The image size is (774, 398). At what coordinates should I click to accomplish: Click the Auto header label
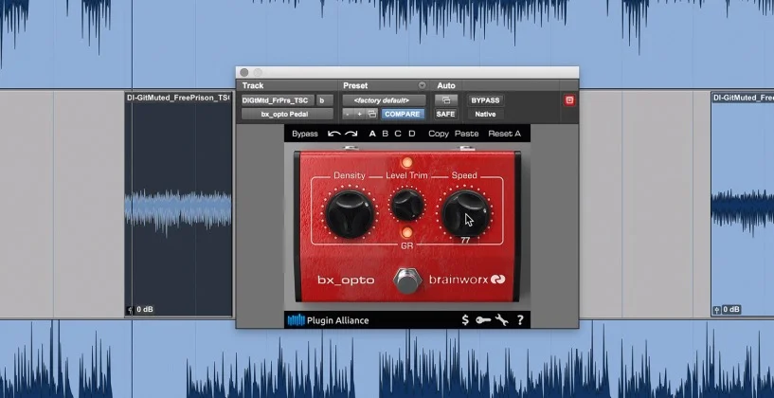(446, 85)
